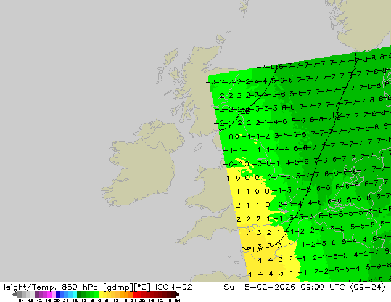Click the "(09+24)" forecast run label
The image size is (391, 302).
pos(368,287)
